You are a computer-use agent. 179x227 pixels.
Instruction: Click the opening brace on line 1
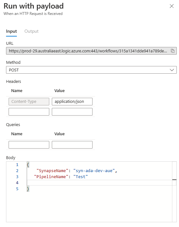(x=28, y=165)
